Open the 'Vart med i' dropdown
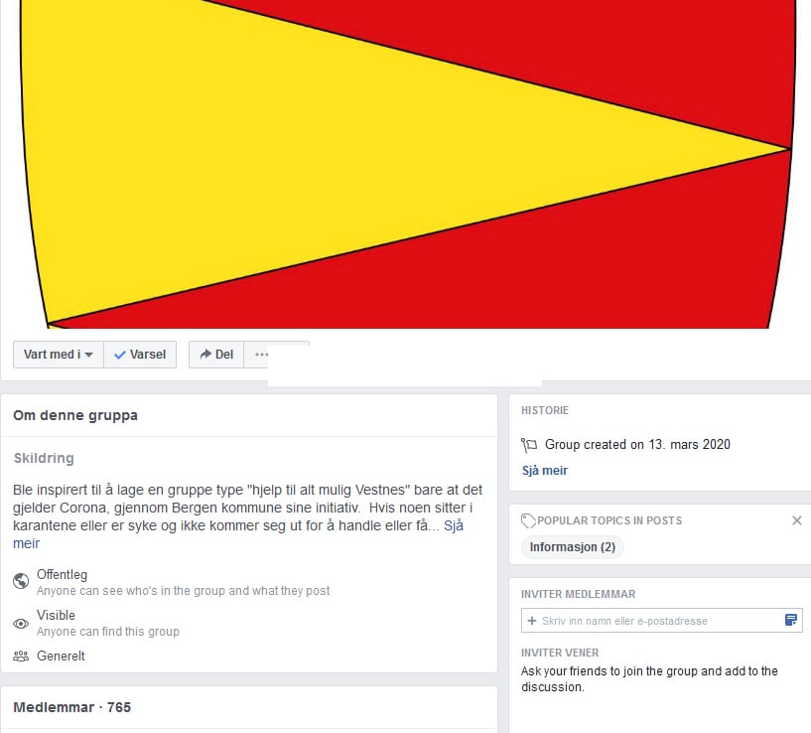This screenshot has height=733, width=811. [59, 355]
